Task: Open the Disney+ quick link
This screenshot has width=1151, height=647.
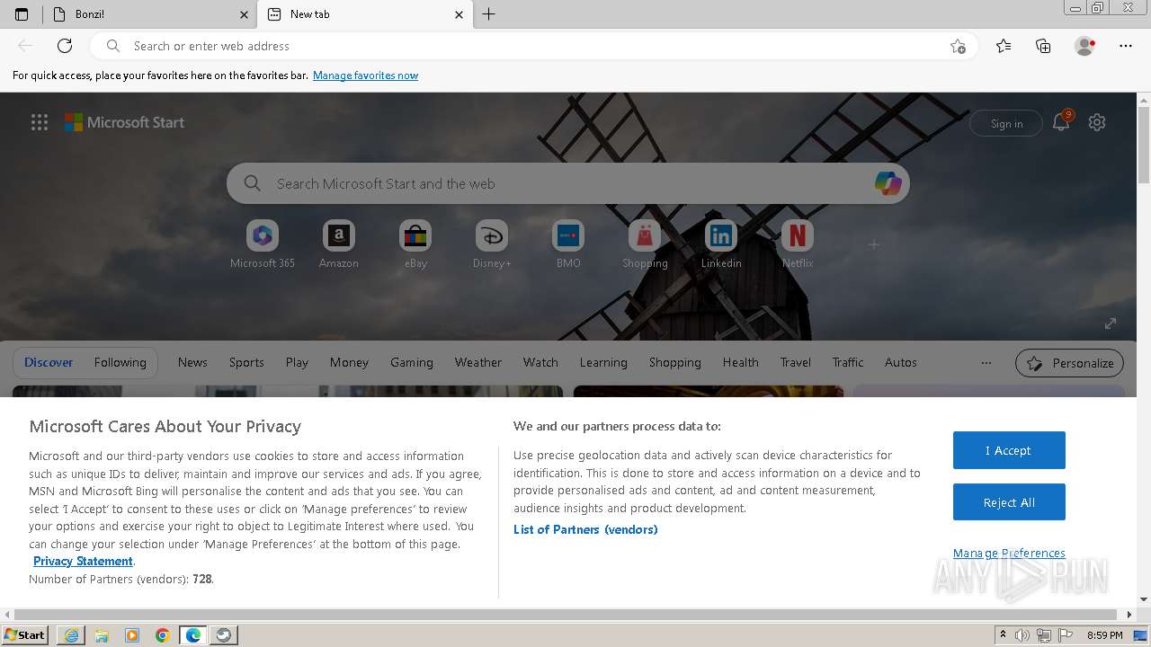Action: pyautogui.click(x=492, y=244)
